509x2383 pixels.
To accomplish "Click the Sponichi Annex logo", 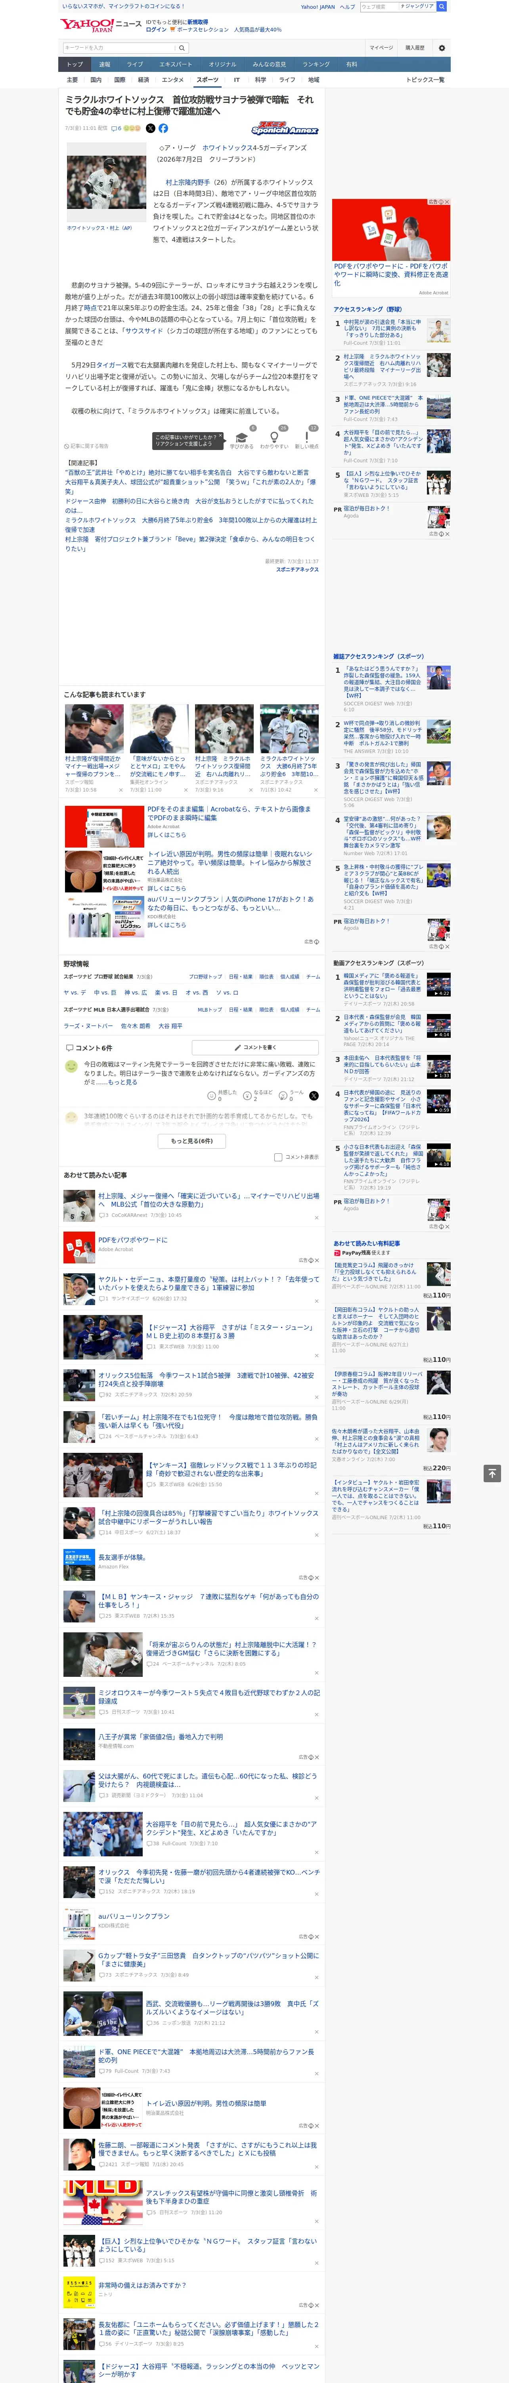I will pos(285,129).
